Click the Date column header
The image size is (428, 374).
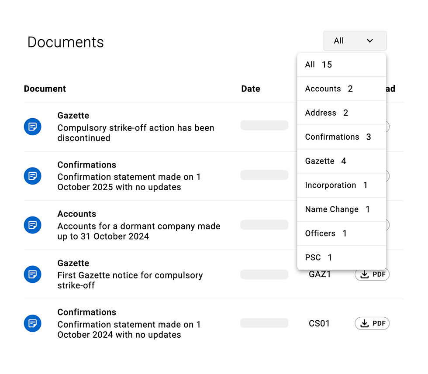pos(251,89)
